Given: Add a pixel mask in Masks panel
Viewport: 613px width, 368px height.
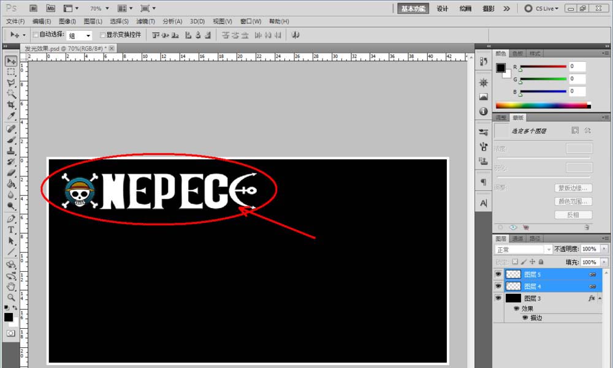Looking at the screenshot, I should point(575,130).
